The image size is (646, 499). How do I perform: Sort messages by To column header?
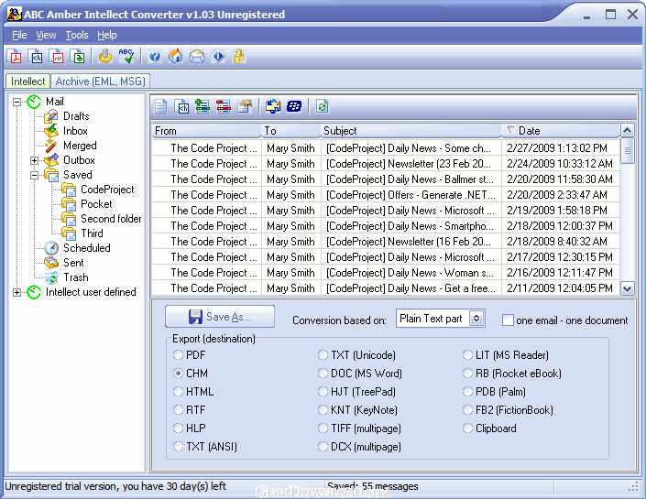click(290, 131)
